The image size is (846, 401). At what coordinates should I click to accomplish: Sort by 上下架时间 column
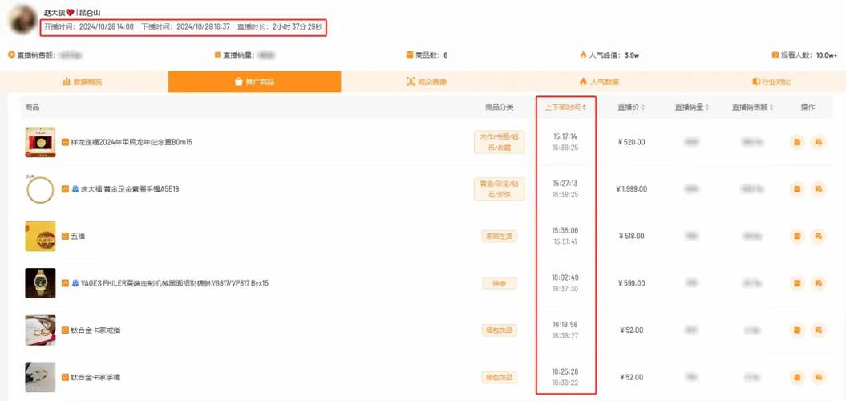565,107
